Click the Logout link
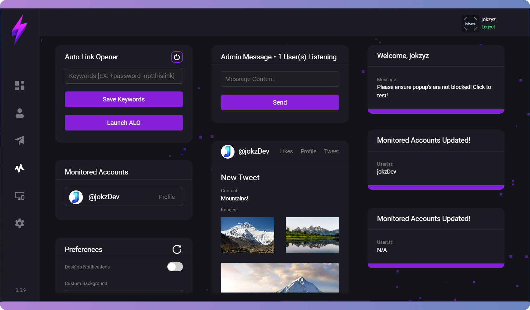Screen dimensions: 530x310 coord(488,27)
